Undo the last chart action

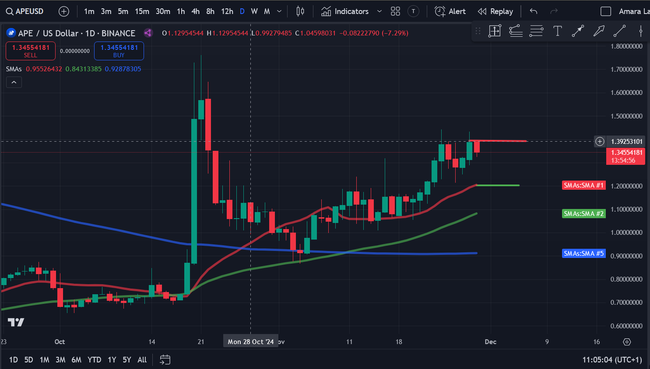click(533, 11)
